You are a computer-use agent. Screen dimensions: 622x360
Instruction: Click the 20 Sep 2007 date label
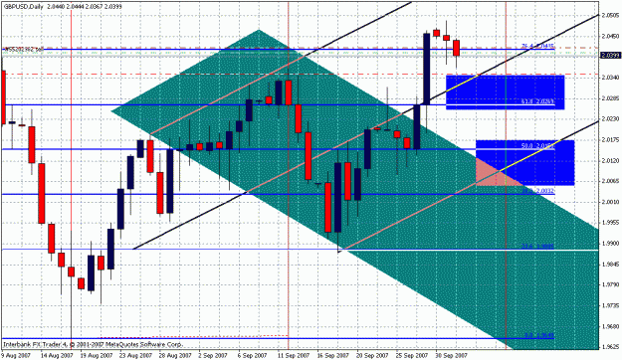[x=372, y=355]
